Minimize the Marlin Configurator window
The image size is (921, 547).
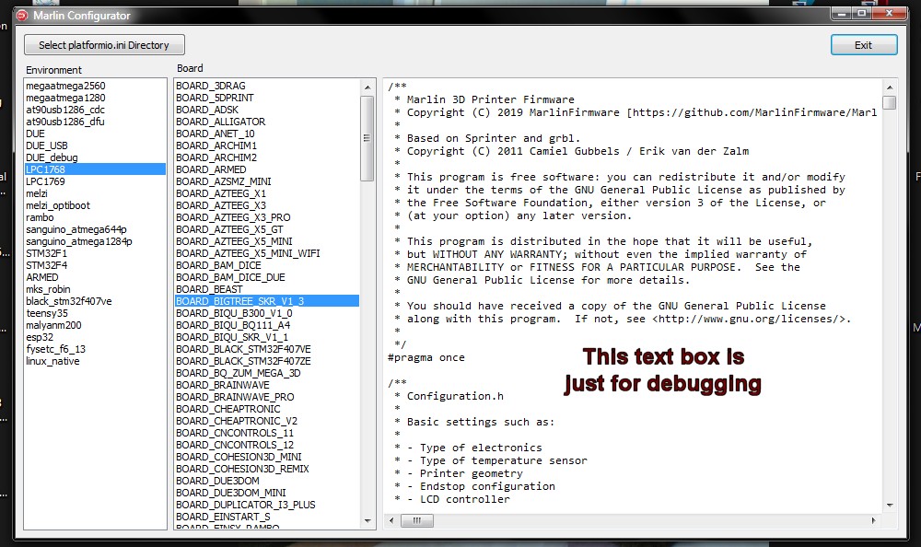tap(841, 12)
